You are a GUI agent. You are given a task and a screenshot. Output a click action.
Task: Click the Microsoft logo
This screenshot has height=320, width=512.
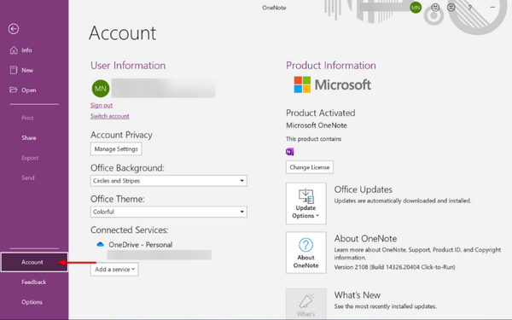point(333,84)
